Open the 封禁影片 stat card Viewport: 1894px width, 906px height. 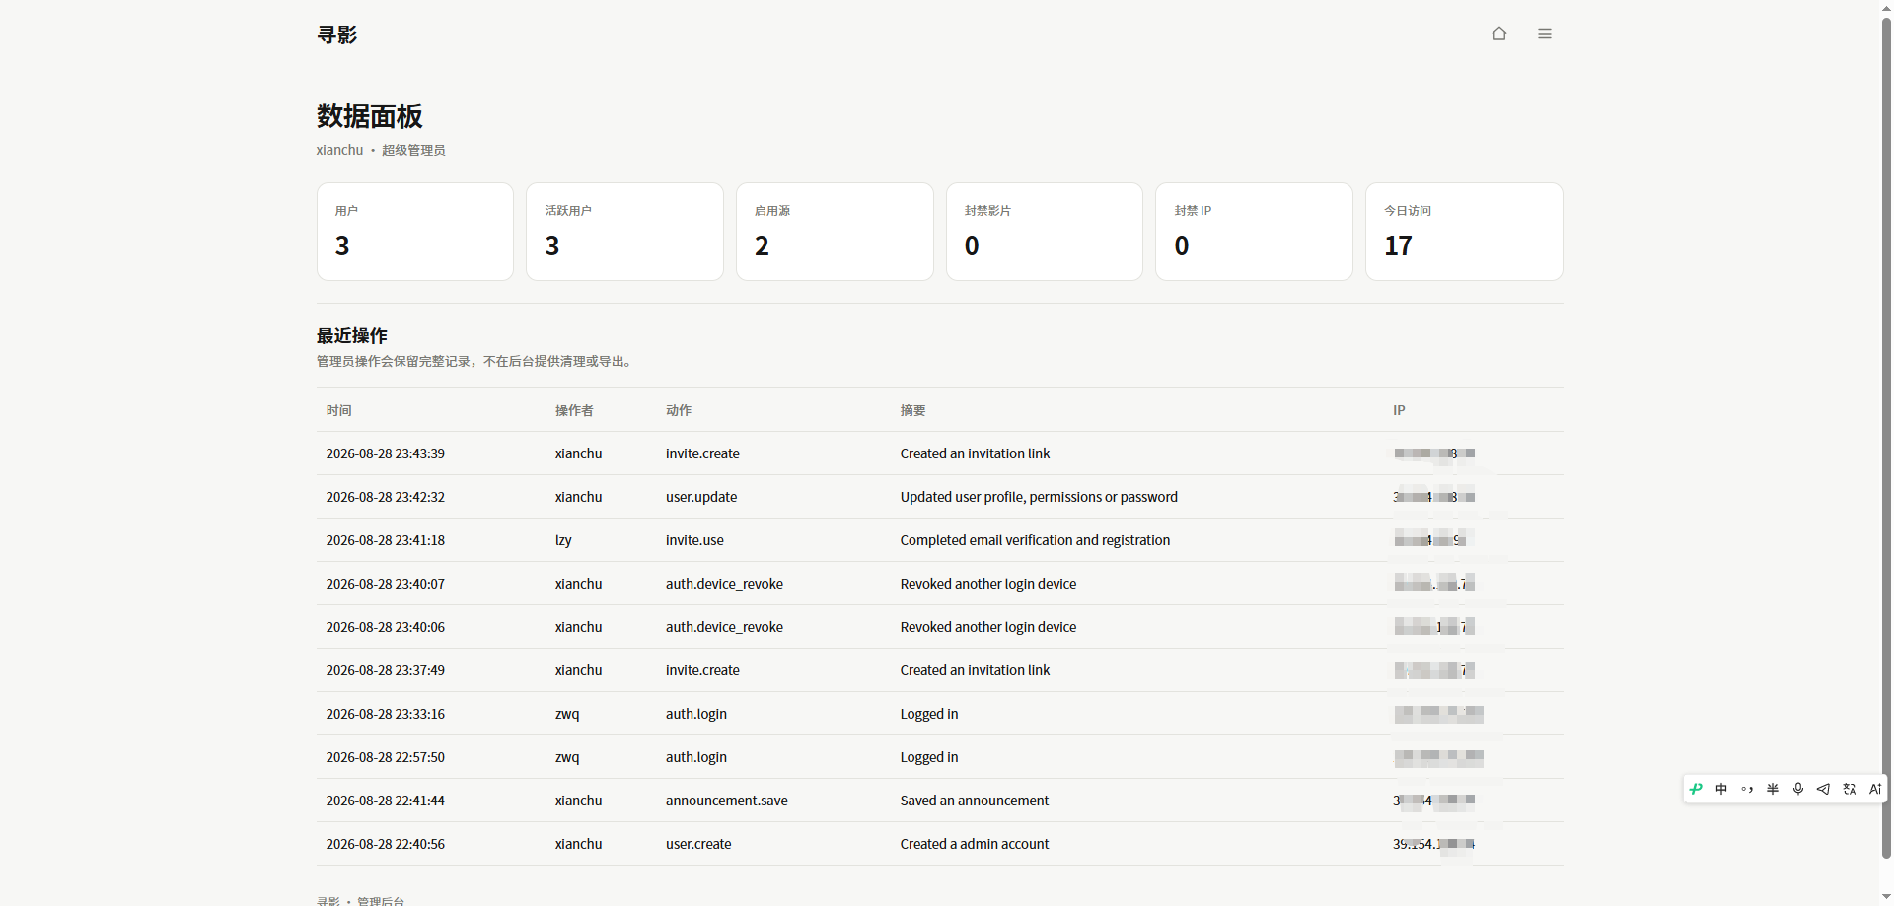[1045, 232]
